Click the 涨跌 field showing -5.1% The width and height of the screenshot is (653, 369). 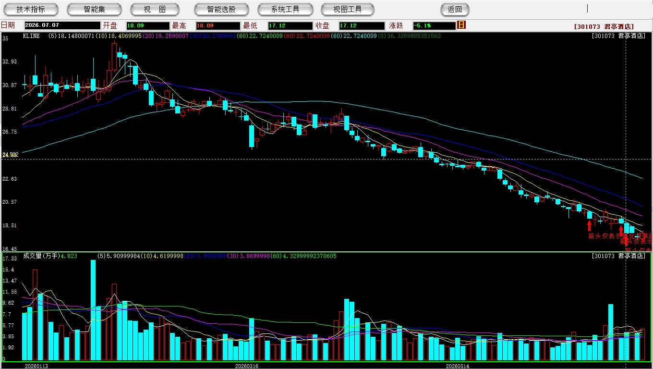tap(434, 25)
